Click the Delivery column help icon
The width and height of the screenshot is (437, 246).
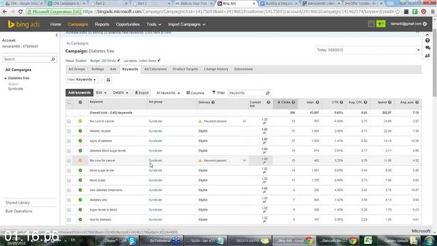[x=213, y=102]
